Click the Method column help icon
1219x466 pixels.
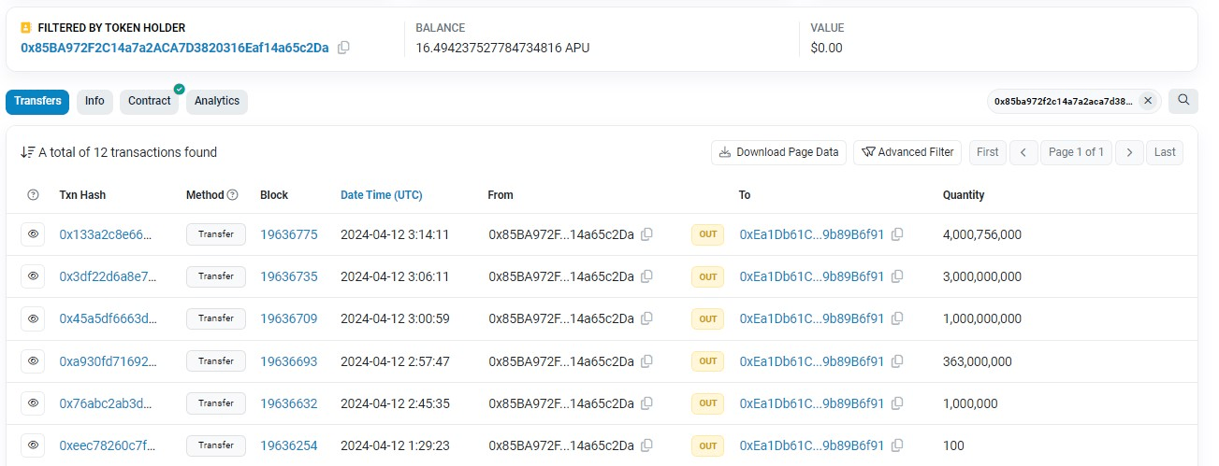[x=233, y=195]
